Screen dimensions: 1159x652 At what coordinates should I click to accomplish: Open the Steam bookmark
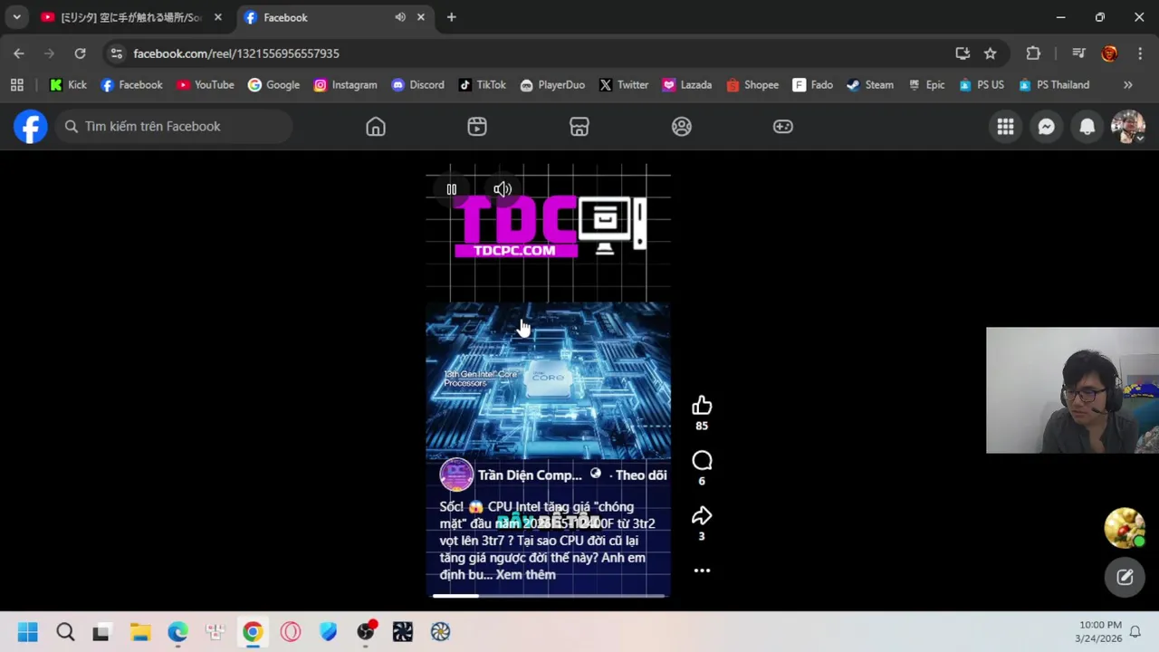pyautogui.click(x=869, y=85)
